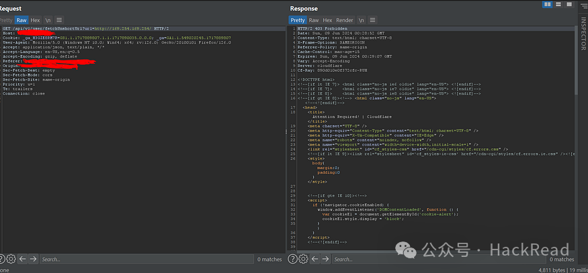Switch Response view to Raw tab

pos(314,20)
